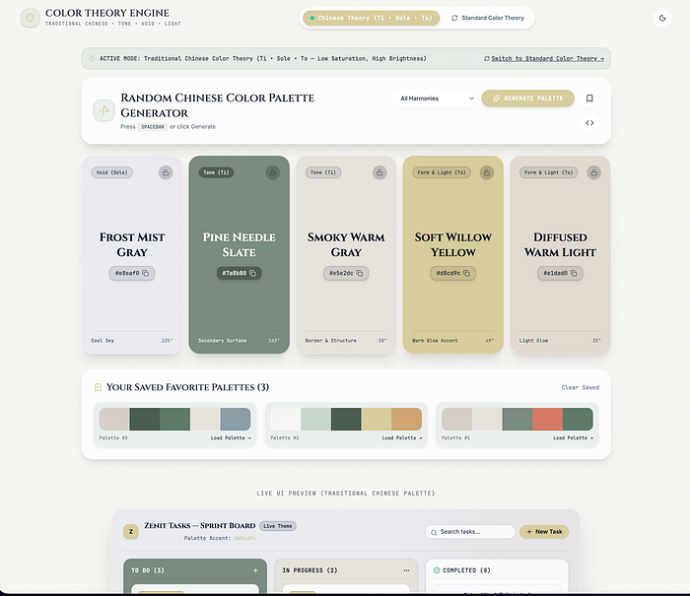The height and width of the screenshot is (596, 690).
Task: Lock the Pine Needle Slate color
Action: (x=273, y=172)
